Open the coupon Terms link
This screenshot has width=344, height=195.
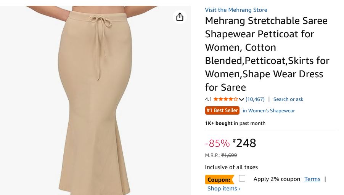pos(312,179)
